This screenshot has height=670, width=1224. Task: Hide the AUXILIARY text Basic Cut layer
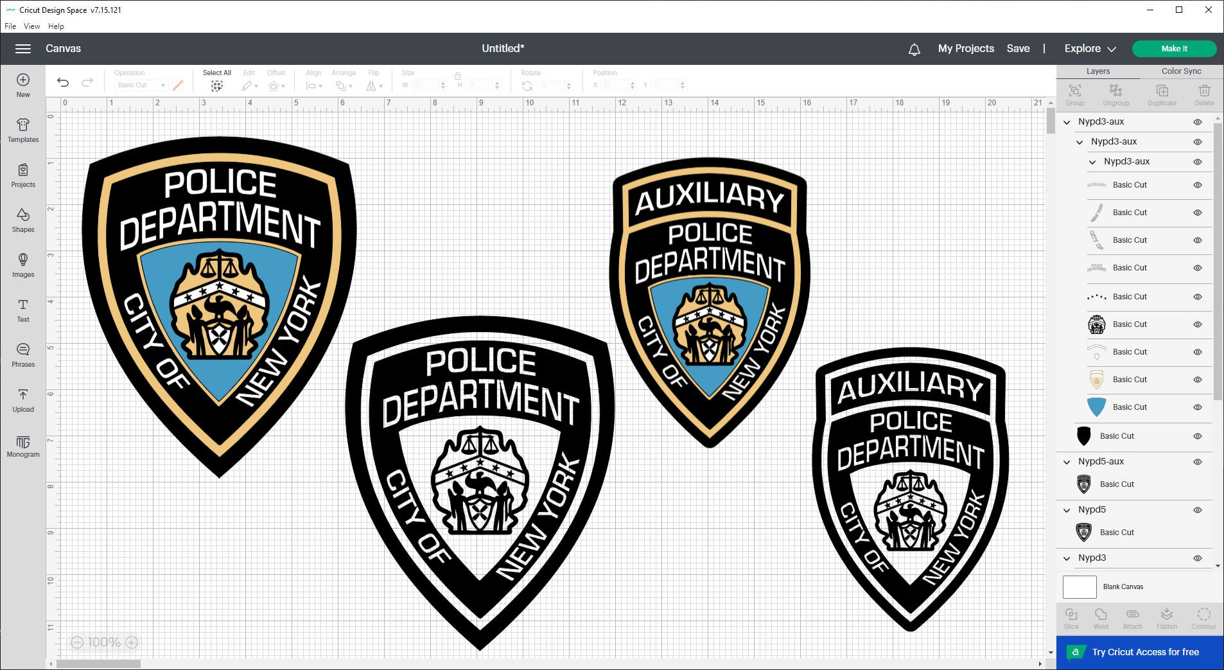1198,185
